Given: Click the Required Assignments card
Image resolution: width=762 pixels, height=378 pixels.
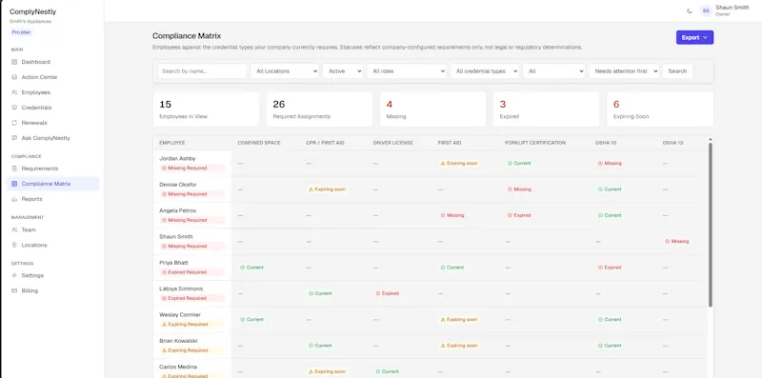Looking at the screenshot, I should pyautogui.click(x=319, y=109).
